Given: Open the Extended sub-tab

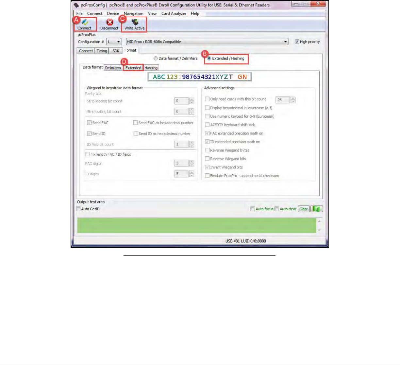Looking at the screenshot, I should (x=133, y=68).
